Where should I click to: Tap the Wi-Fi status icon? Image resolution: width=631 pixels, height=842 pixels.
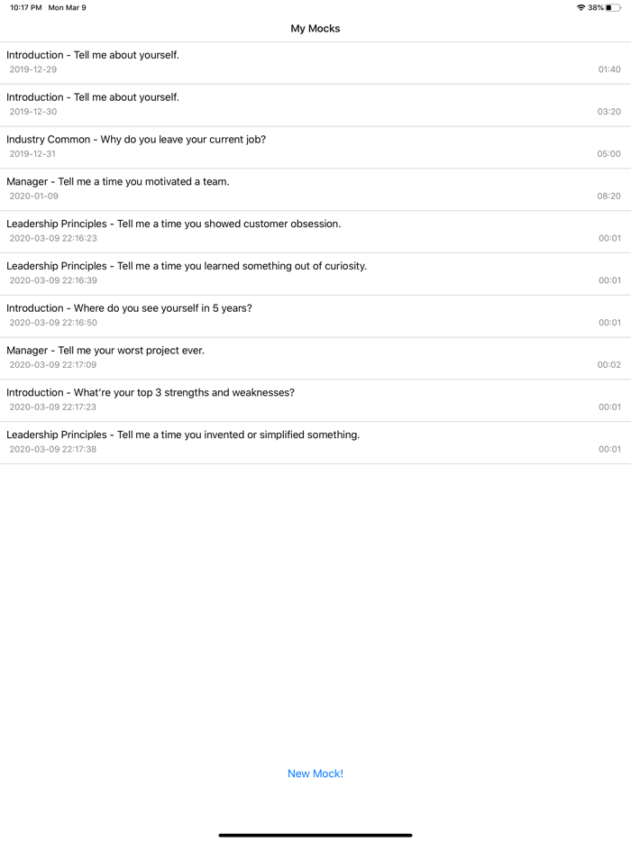click(x=581, y=7)
